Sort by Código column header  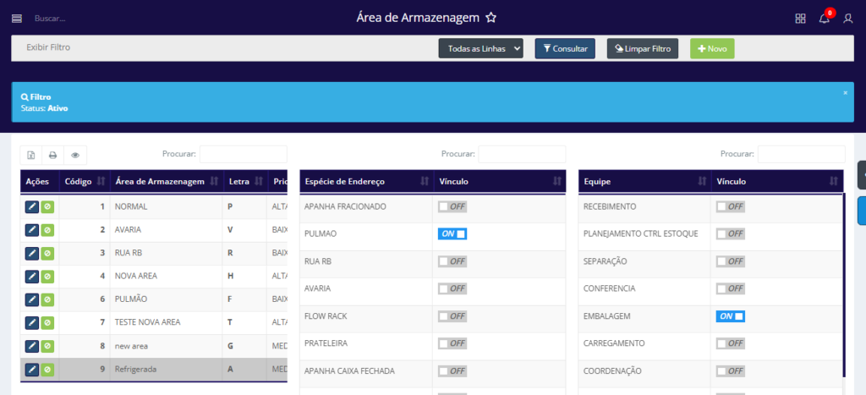pos(84,181)
